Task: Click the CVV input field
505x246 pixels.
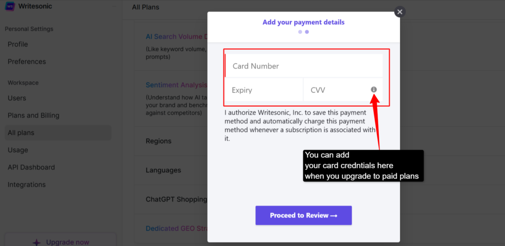Action: coord(343,90)
